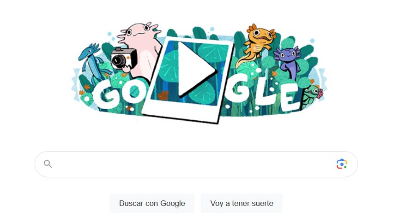Image resolution: width=411 pixels, height=223 pixels.
Task: Click the camera held by the pink axolotl
Action: point(123,59)
